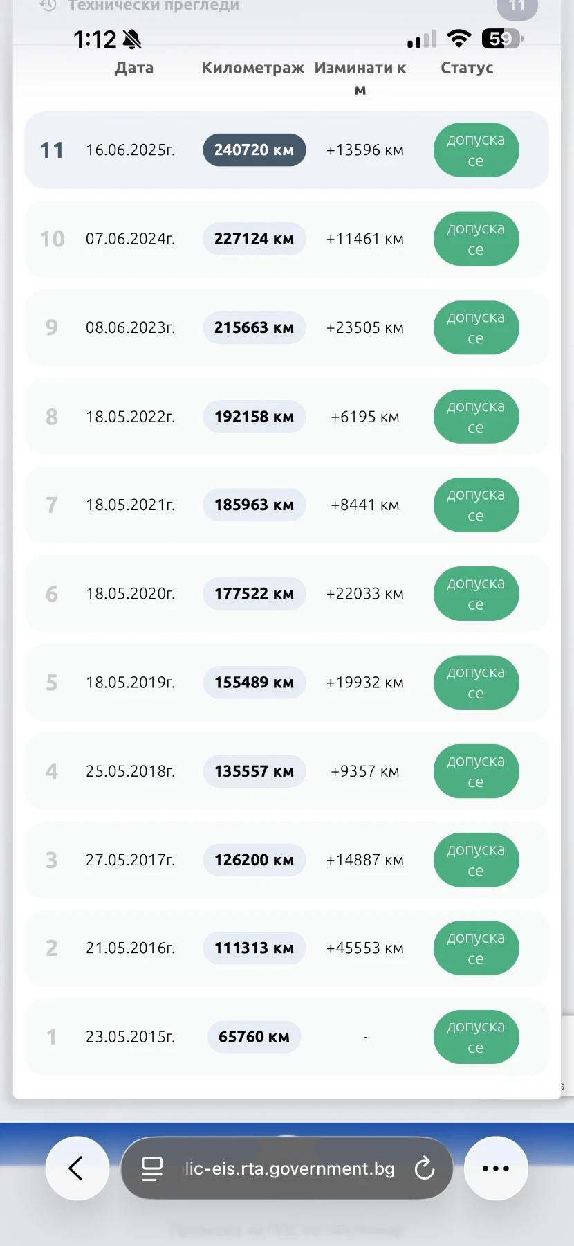Tap the 192158 км mileage badge
Viewport: 574px width, 1246px height.
tap(254, 417)
